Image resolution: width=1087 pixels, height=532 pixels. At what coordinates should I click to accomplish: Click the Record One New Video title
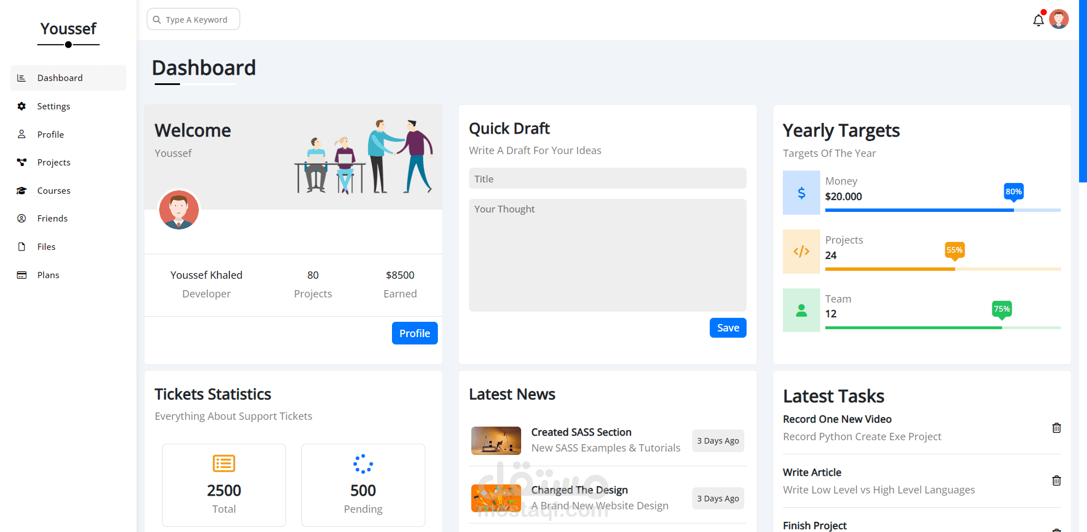tap(837, 419)
